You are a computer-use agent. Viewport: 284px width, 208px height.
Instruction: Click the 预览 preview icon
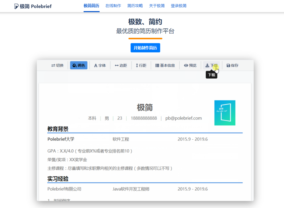pyautogui.click(x=190, y=65)
